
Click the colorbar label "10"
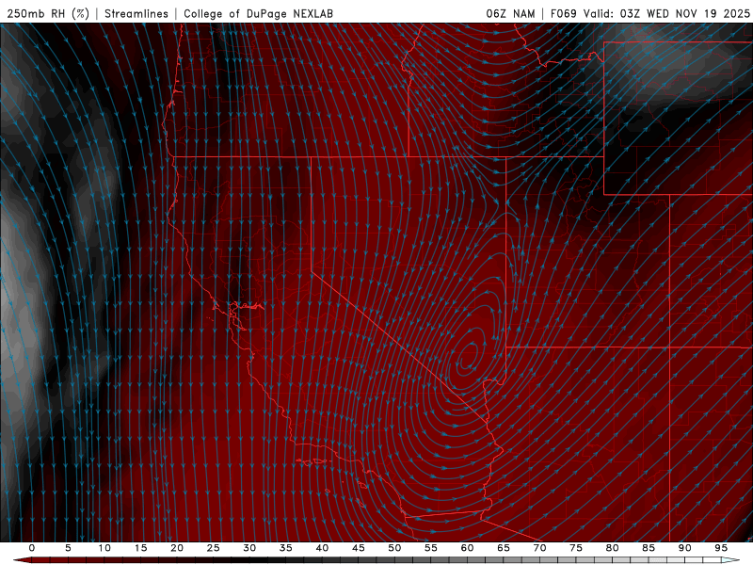[x=104, y=548]
